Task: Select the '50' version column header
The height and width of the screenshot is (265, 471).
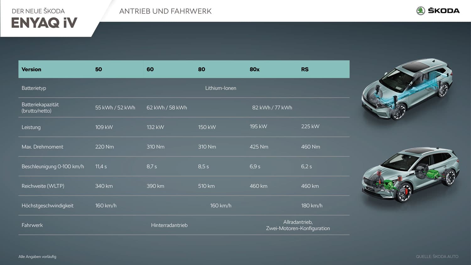Action: click(99, 69)
